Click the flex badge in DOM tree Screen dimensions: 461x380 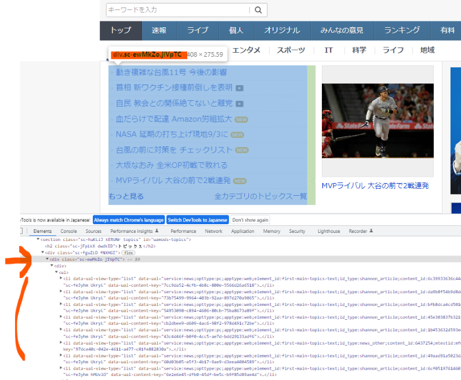pos(129,253)
